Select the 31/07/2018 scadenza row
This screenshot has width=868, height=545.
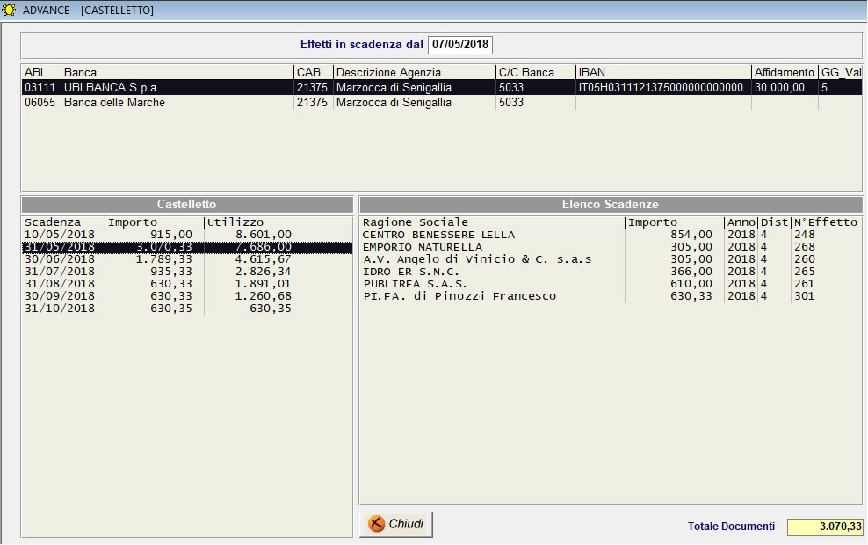click(187, 272)
